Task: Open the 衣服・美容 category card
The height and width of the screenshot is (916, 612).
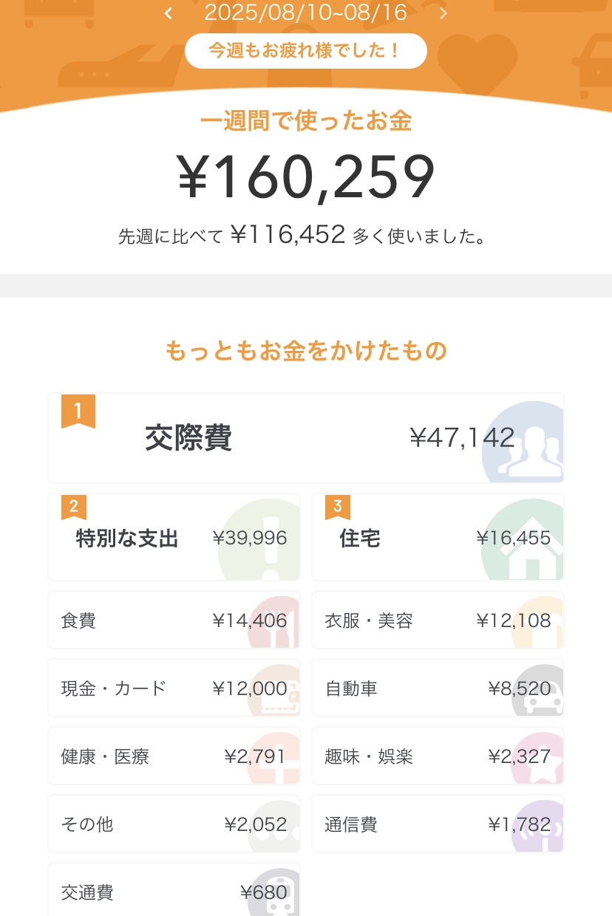Action: 438,621
